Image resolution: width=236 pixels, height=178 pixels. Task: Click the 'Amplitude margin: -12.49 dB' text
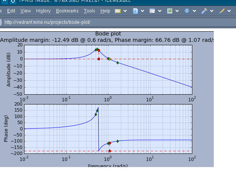(x=39, y=40)
